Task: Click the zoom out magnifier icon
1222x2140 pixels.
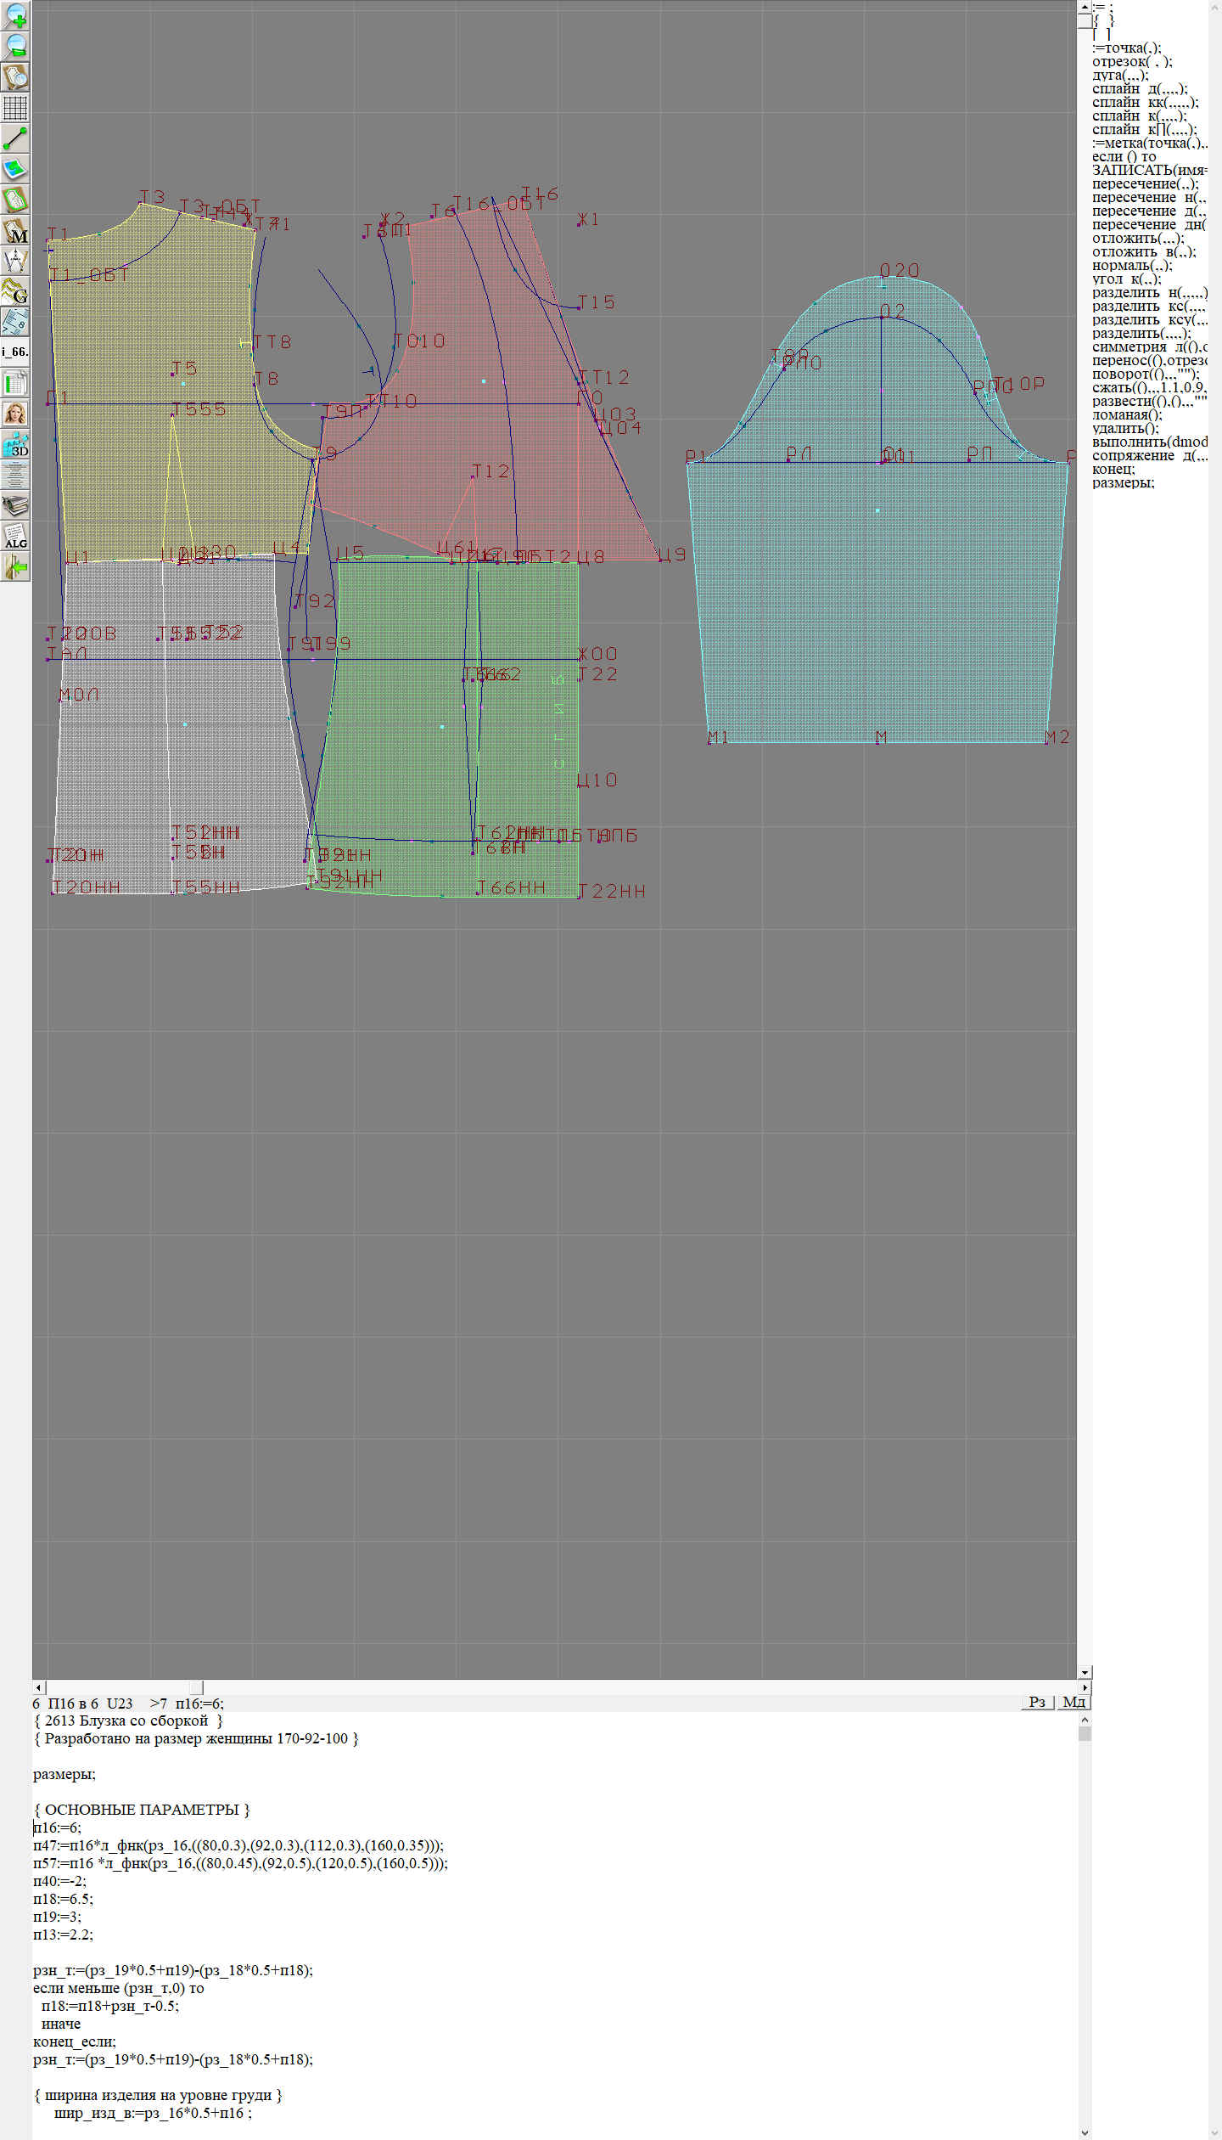Action: coord(15,46)
